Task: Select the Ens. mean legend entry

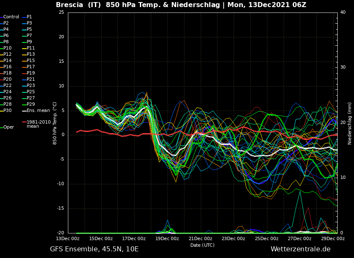Action: (36, 111)
